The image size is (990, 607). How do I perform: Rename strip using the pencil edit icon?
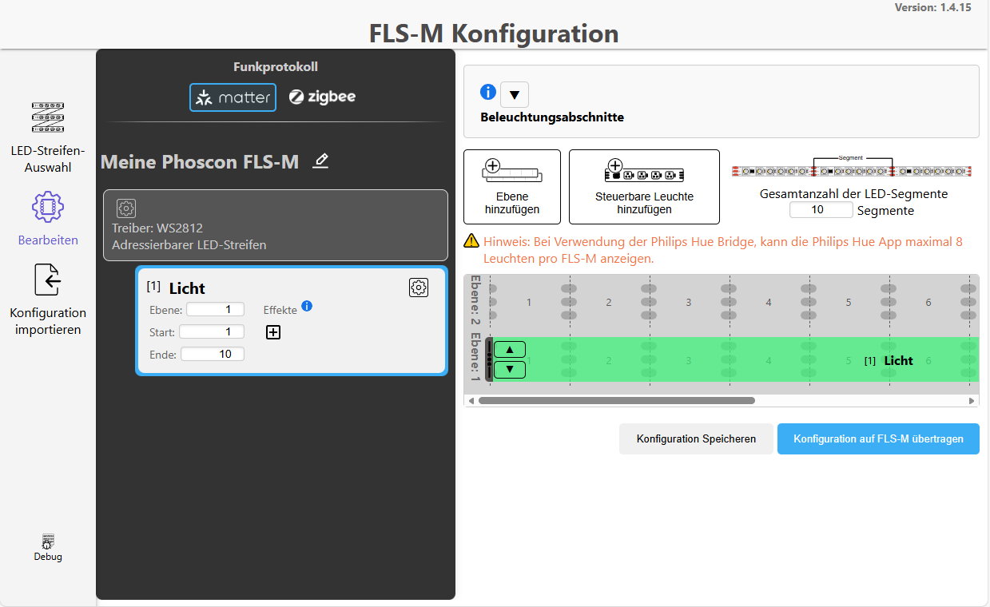320,161
